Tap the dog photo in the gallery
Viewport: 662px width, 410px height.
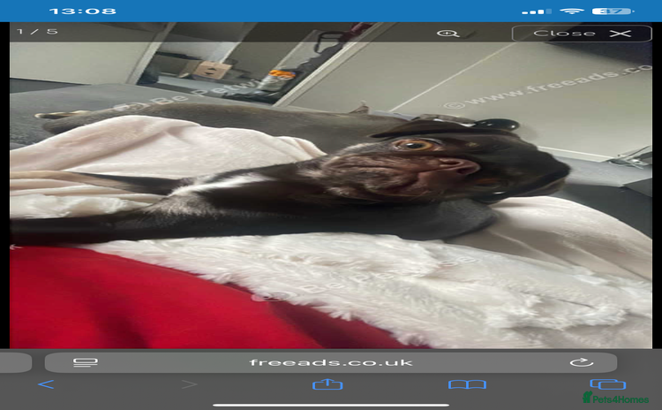pos(331,194)
